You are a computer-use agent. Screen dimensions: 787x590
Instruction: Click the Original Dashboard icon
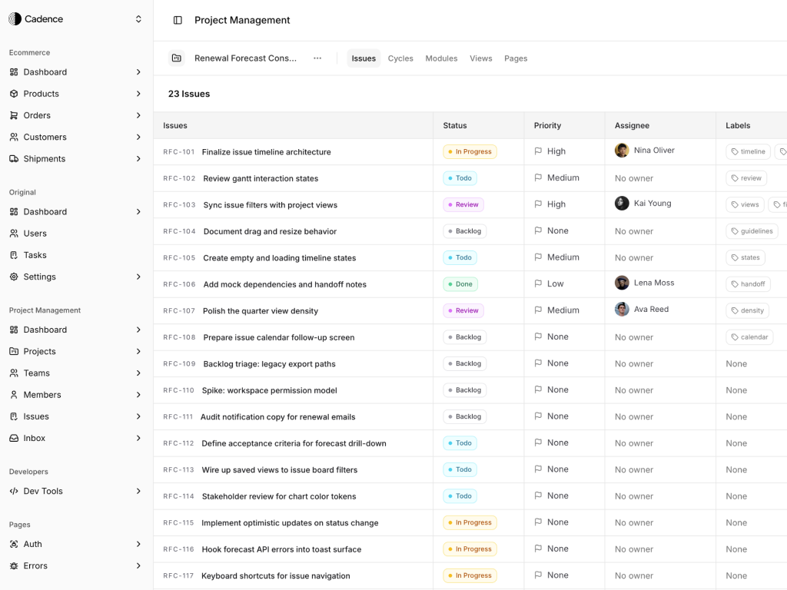14,212
